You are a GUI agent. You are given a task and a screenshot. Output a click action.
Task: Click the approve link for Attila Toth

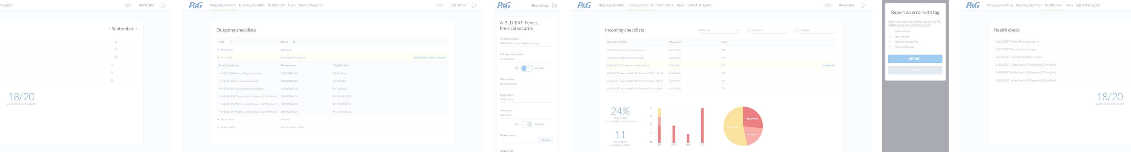(441, 58)
